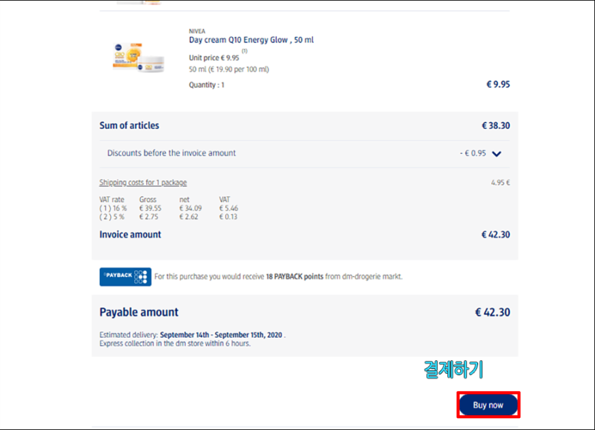Click the VAT rate table header
Image resolution: width=595 pixels, height=430 pixels.
coord(111,199)
